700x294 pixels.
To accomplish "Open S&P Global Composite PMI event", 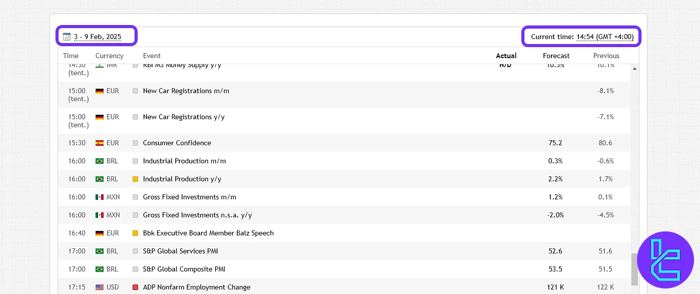I will (184, 269).
